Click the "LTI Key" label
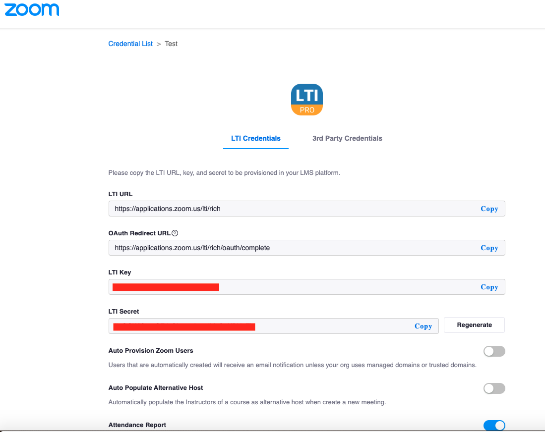Screen dimensions: 545x432 (x=120, y=272)
